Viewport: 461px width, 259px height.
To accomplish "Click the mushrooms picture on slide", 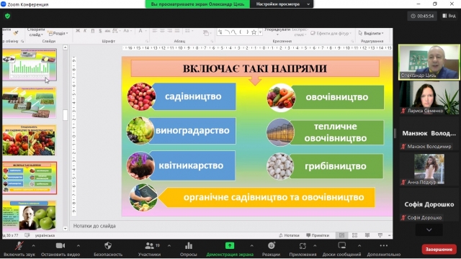I will 280,166.
